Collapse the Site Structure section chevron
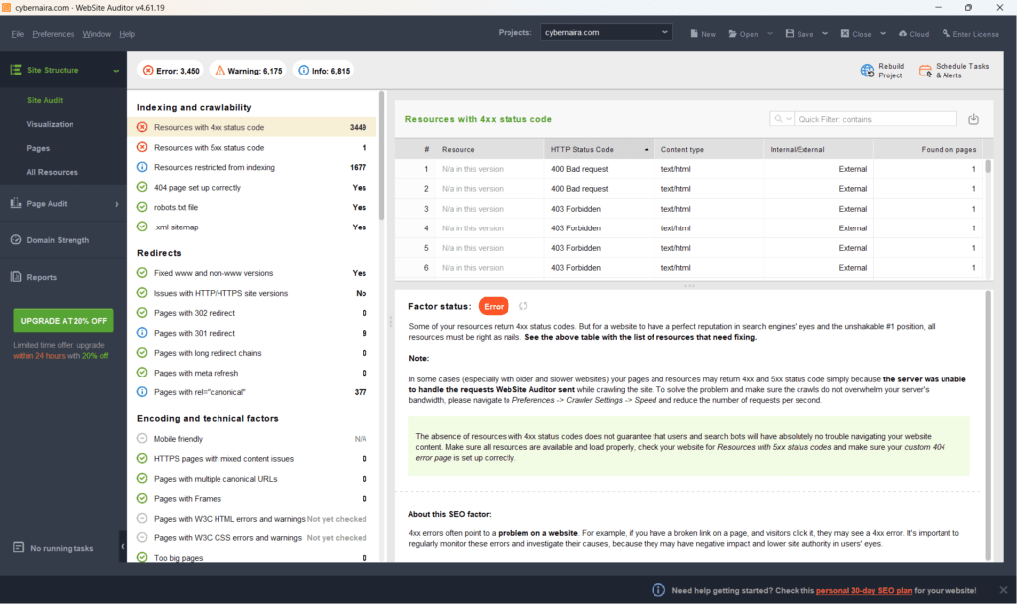 pos(116,71)
